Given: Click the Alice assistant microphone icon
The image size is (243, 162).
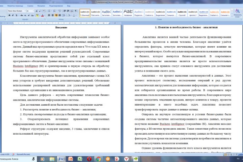Looking at the screenshot, I should pos(33,159).
